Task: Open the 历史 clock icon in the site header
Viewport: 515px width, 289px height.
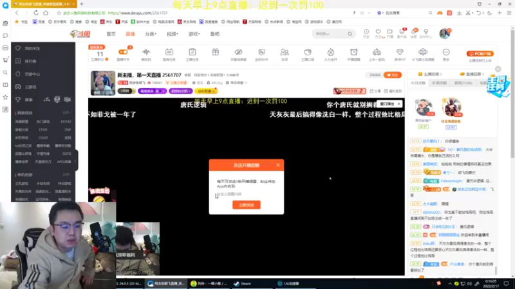Action: point(366,31)
